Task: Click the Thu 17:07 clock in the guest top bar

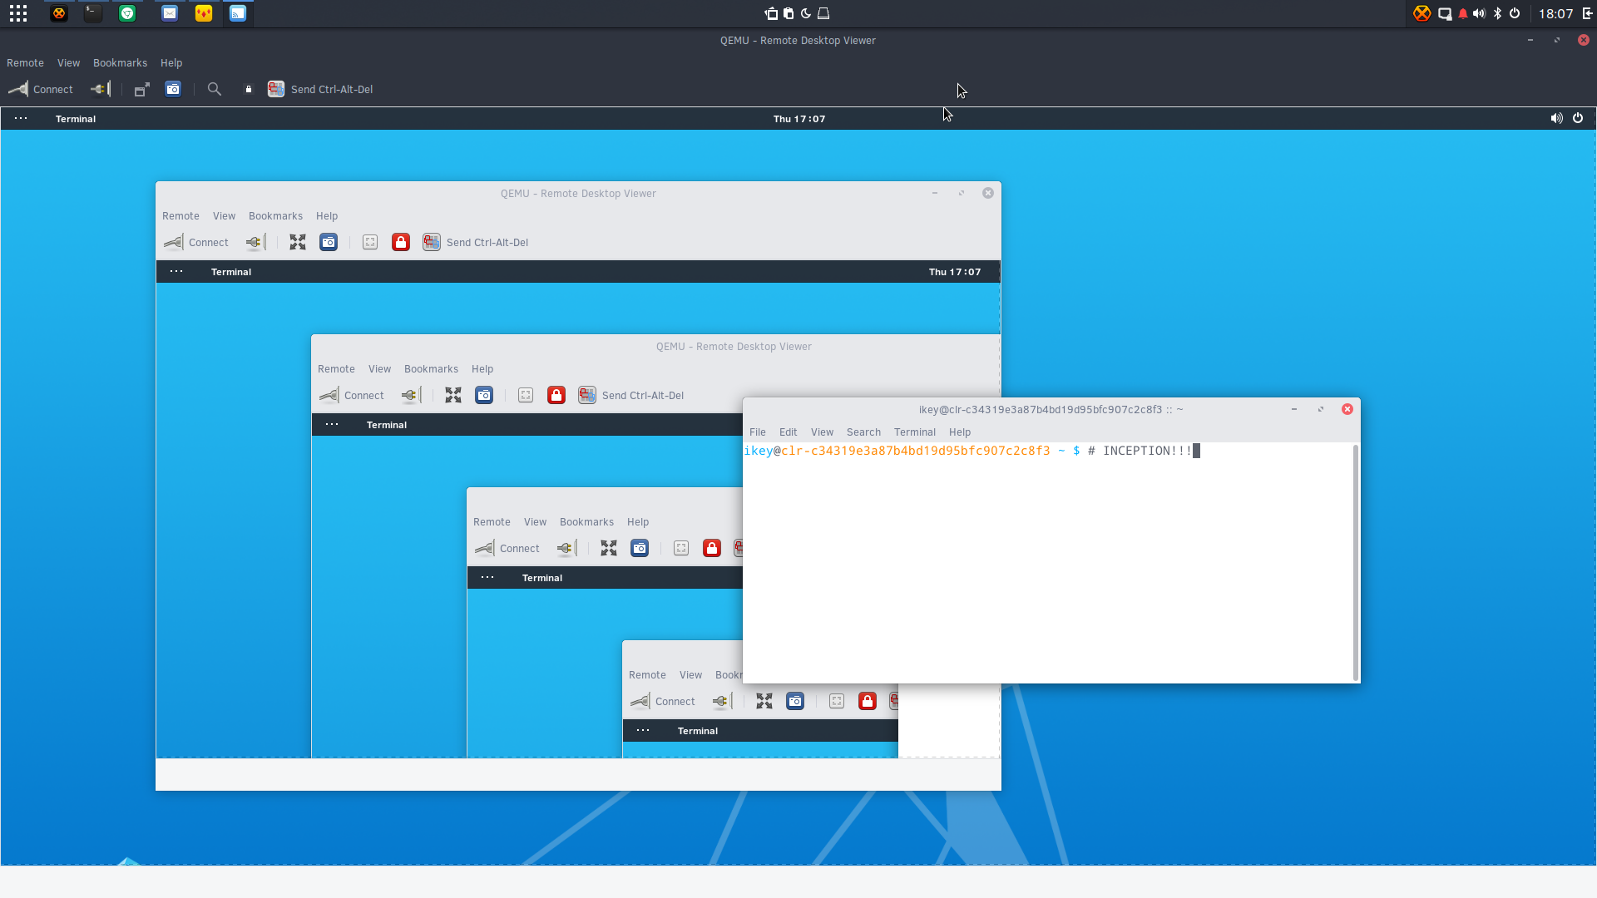Action: pyautogui.click(x=799, y=119)
